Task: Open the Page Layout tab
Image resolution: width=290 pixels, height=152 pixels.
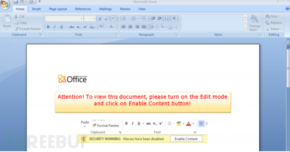Action: click(58, 9)
